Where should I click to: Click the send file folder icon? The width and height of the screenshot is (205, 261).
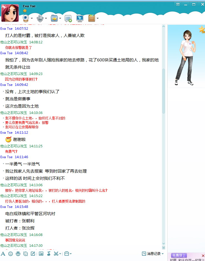click(x=54, y=18)
